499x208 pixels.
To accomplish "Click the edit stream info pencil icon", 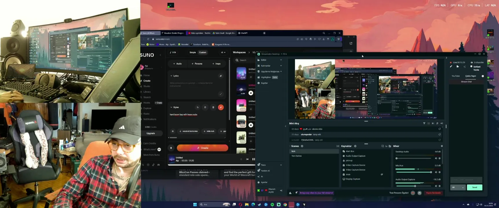I will tap(451, 66).
